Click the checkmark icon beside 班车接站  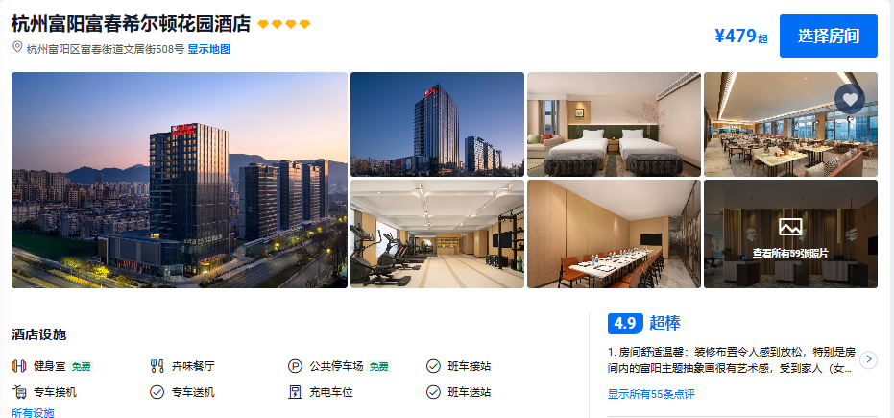pyautogui.click(x=433, y=366)
